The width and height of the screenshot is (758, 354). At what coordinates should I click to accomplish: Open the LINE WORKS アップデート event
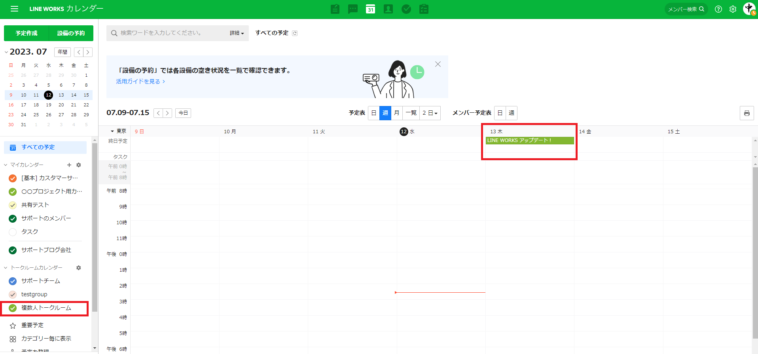[x=529, y=140]
